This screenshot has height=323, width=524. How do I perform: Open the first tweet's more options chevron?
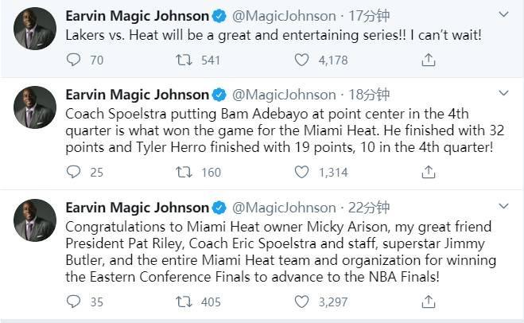click(503, 15)
